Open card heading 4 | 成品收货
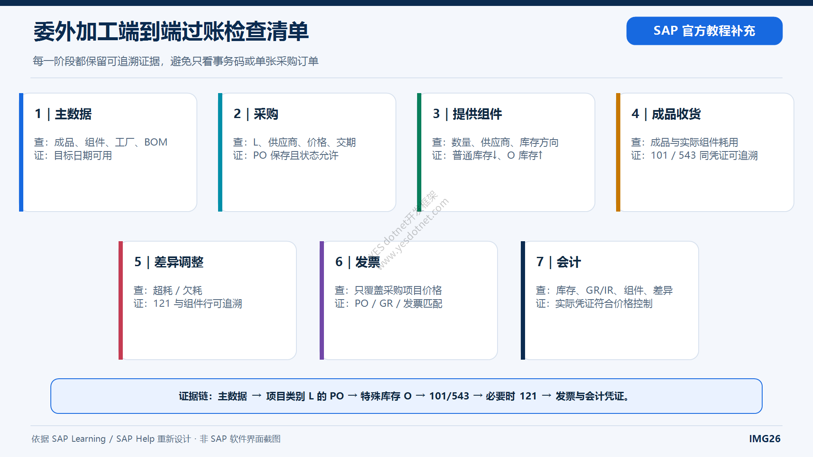813x457 pixels. [666, 114]
